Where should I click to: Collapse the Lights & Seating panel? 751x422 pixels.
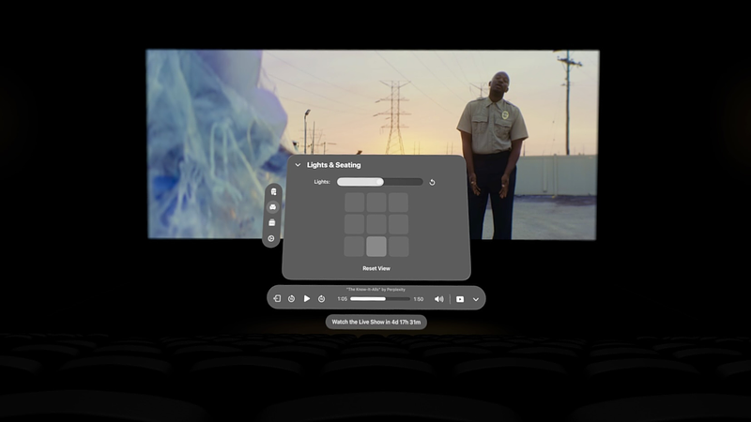pyautogui.click(x=298, y=165)
